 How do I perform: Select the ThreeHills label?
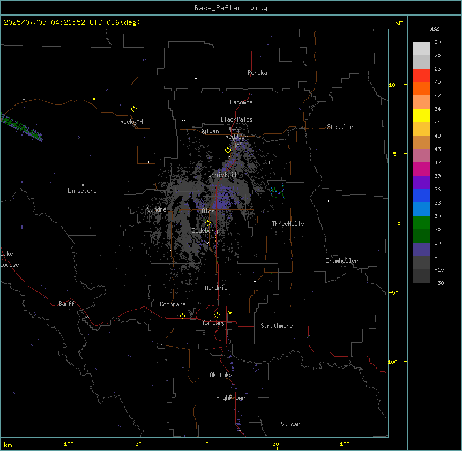(288, 224)
